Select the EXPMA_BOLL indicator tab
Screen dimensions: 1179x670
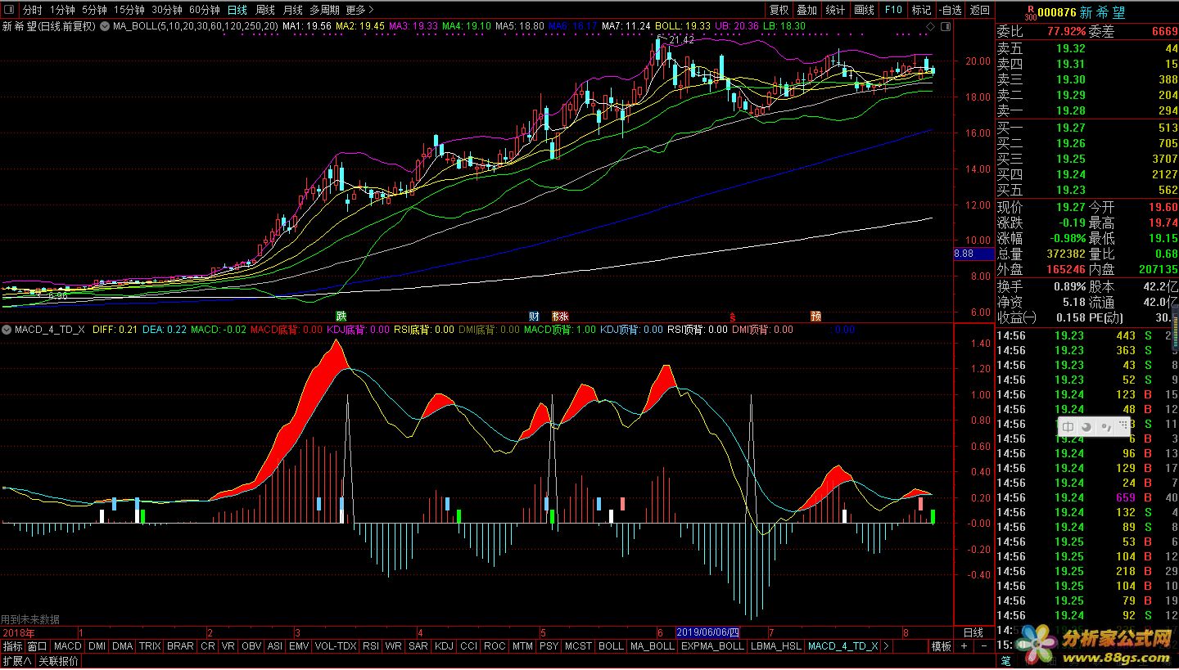point(712,646)
